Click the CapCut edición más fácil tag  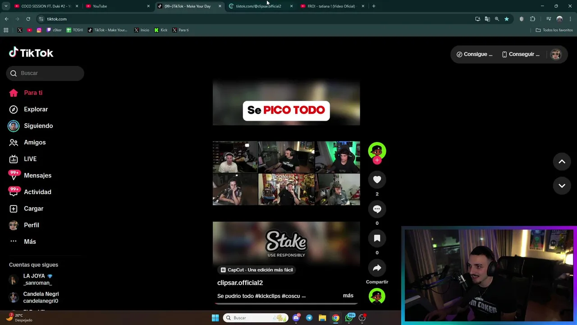(x=256, y=270)
